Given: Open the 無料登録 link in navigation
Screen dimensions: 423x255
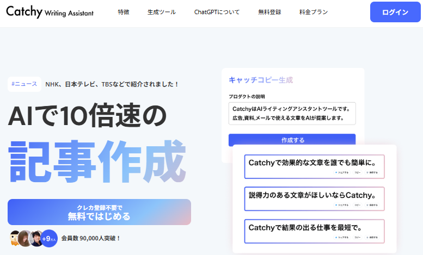Looking at the screenshot, I should (x=269, y=12).
